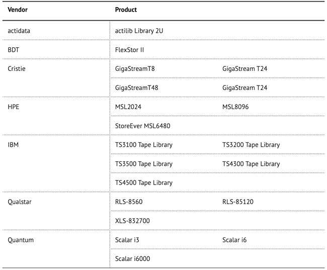Select the HPE vendor cell
This screenshot has width=327, height=270.
pos(14,107)
